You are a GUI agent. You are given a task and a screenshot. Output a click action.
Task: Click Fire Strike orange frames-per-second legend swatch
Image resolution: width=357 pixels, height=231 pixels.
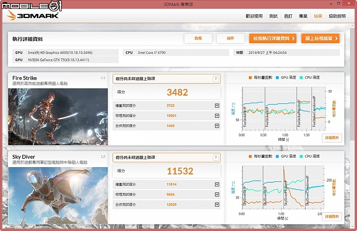point(250,78)
